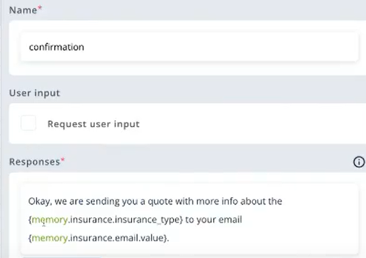Focus the Responses text area
Image resolution: width=366 pixels, height=258 pixels.
pos(189,219)
